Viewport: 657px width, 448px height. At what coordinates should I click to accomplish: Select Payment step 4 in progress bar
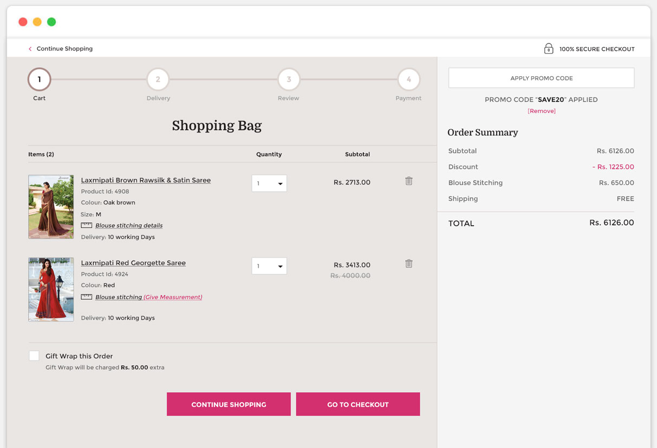point(408,80)
